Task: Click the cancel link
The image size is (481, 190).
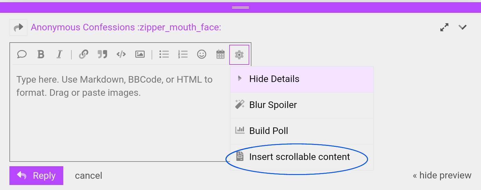Action: coord(89,176)
